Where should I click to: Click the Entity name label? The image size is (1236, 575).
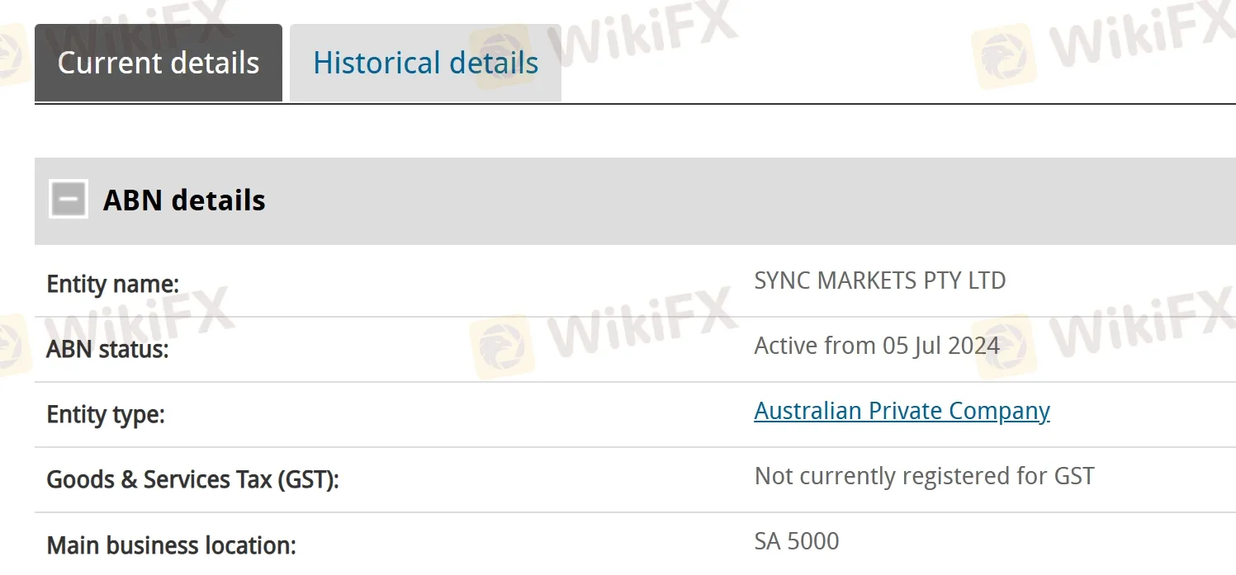(113, 285)
